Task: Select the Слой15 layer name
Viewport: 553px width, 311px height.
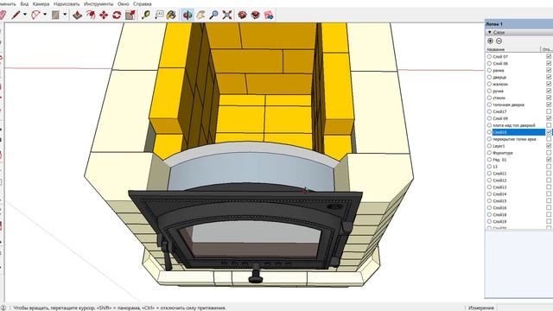Action: [499, 201]
